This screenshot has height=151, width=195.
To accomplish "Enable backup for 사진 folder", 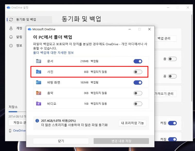I will (x=138, y=72).
